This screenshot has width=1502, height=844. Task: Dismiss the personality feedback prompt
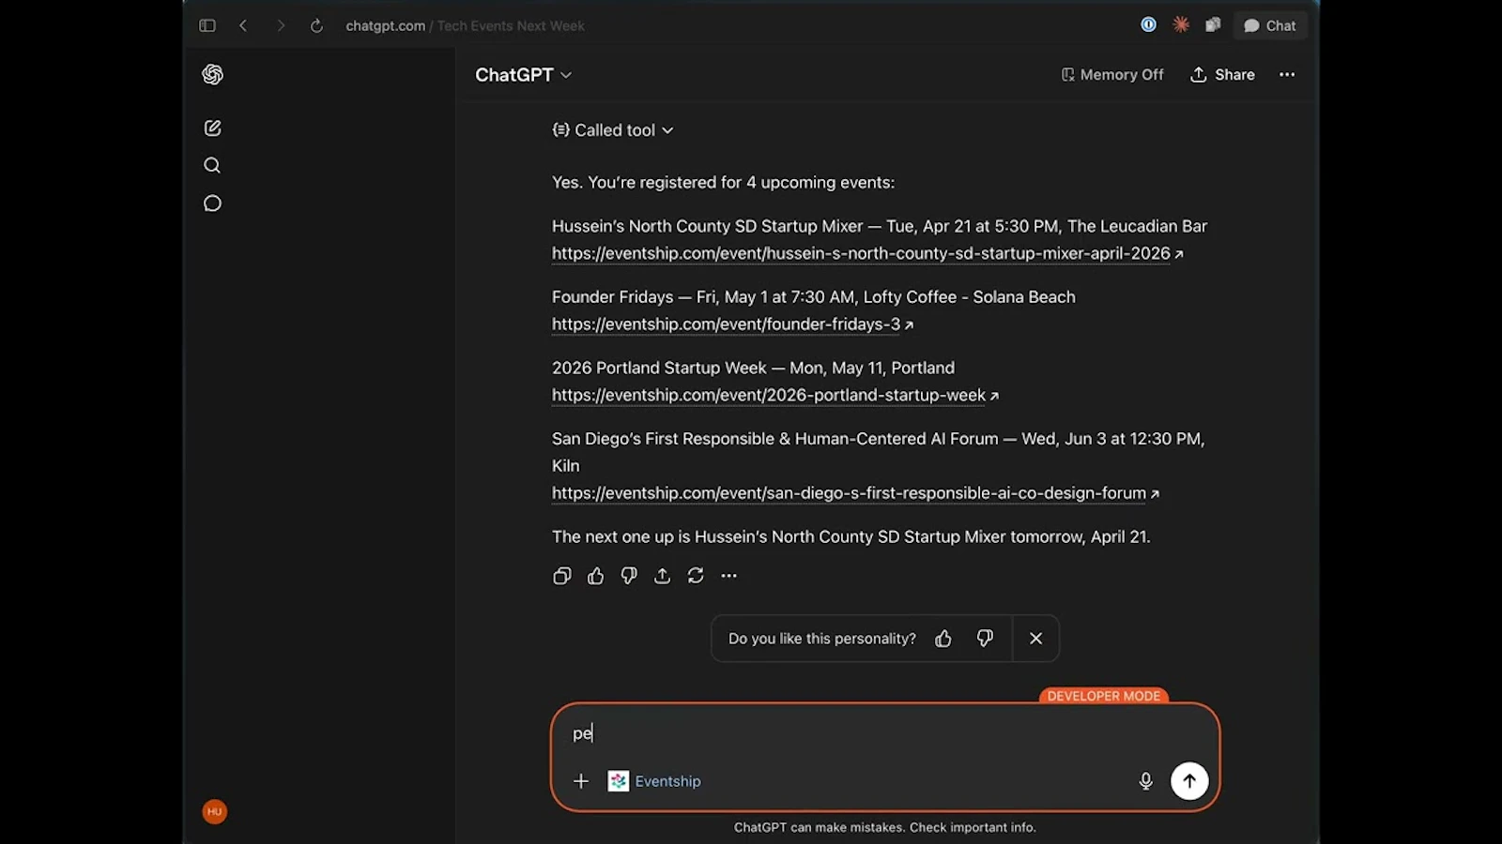tap(1035, 639)
